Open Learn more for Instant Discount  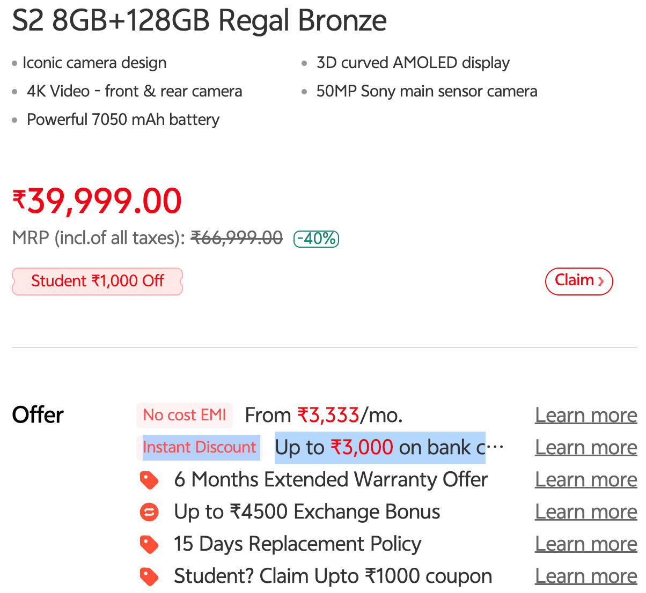coord(586,447)
